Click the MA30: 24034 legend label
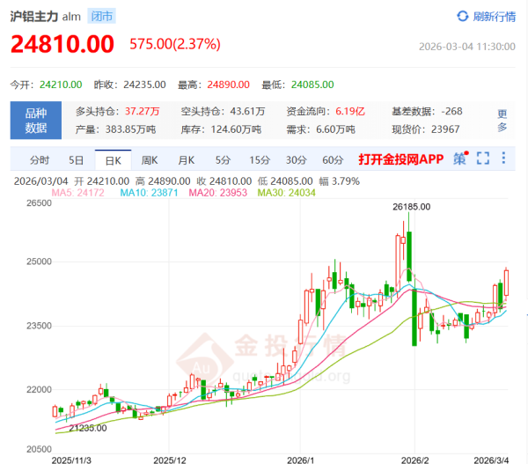Viewport: 528px width, 464px height. pos(287,193)
